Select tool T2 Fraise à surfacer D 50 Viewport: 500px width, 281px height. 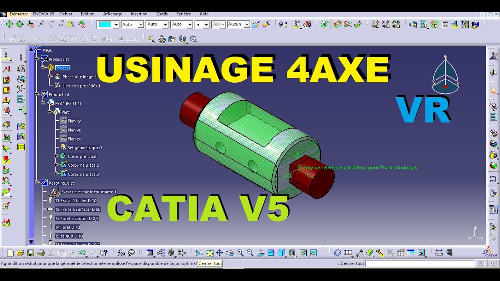[78, 210]
